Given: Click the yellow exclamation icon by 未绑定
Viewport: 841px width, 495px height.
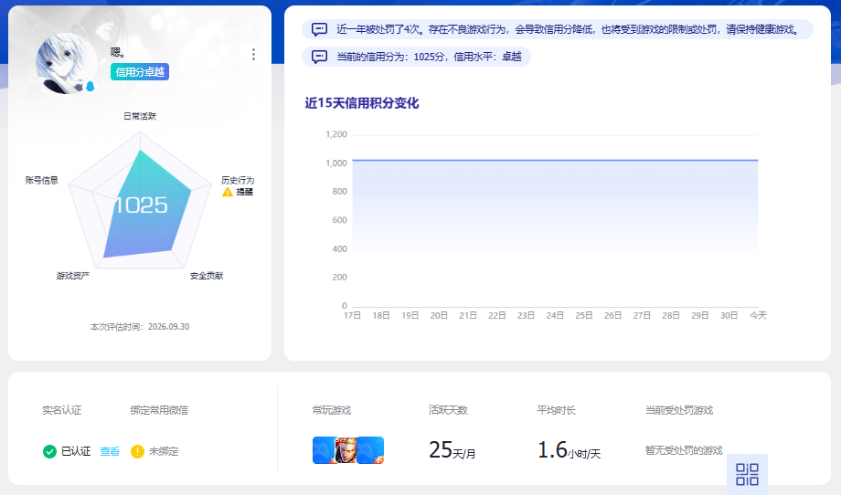Looking at the screenshot, I should coord(137,451).
